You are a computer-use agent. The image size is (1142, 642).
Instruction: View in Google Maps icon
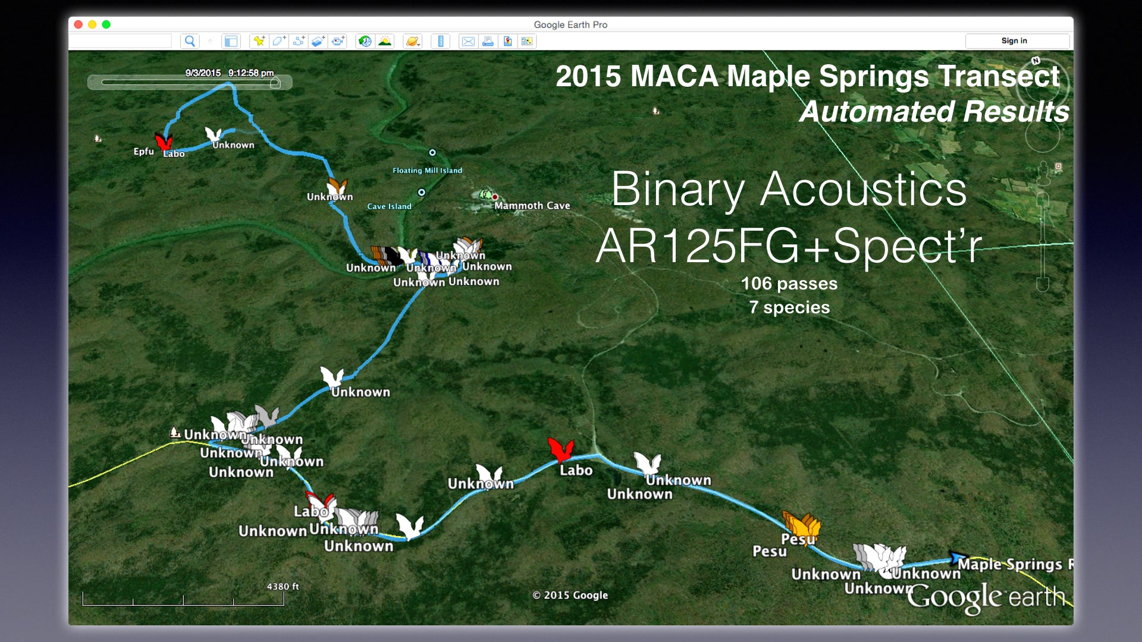click(527, 41)
